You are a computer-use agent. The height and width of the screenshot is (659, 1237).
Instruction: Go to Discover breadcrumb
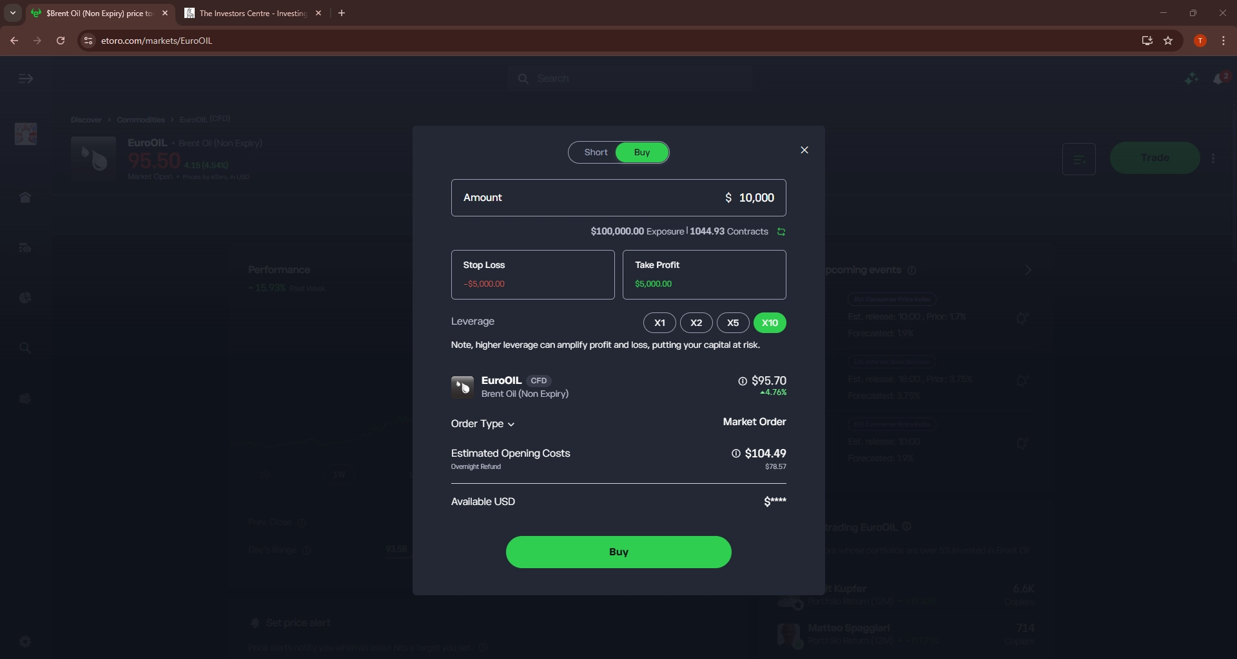[x=86, y=120]
